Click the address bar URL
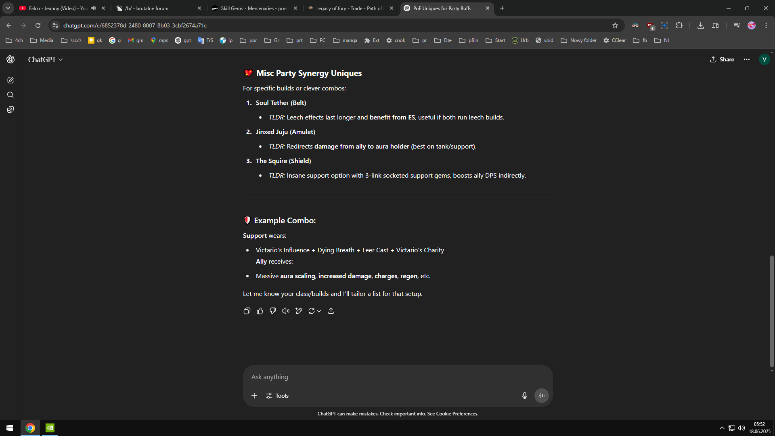 [x=135, y=25]
